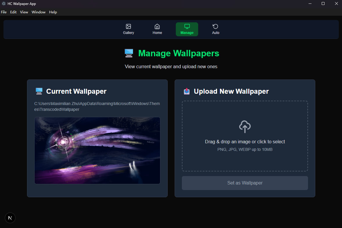Open the Help menu
This screenshot has height=228, width=342.
[x=53, y=12]
